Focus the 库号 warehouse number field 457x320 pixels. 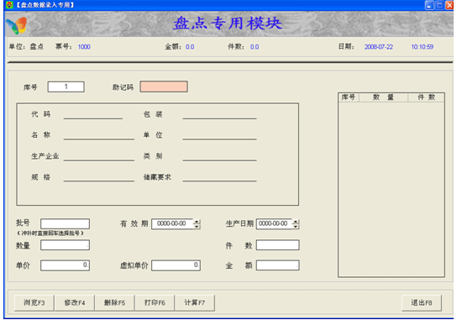66,87
